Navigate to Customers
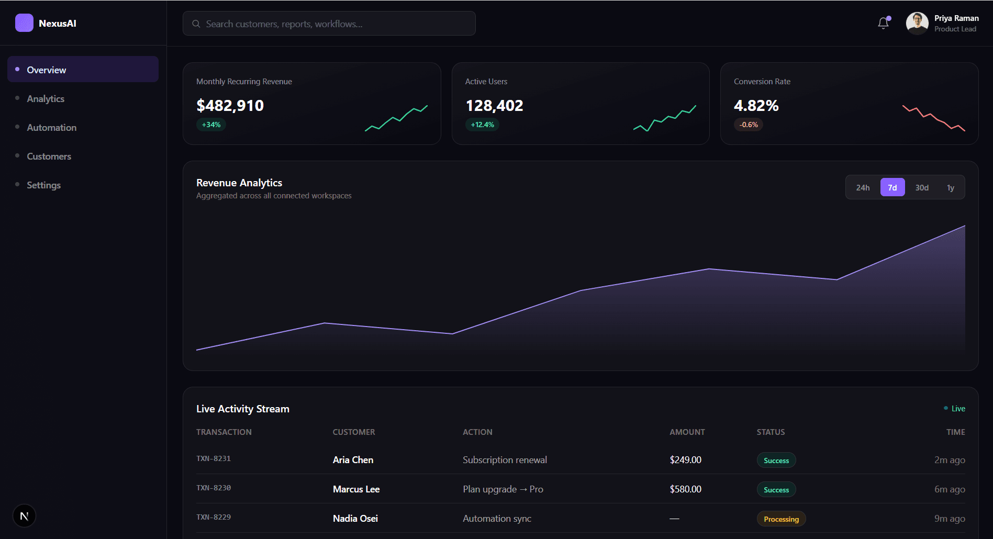 coord(83,156)
